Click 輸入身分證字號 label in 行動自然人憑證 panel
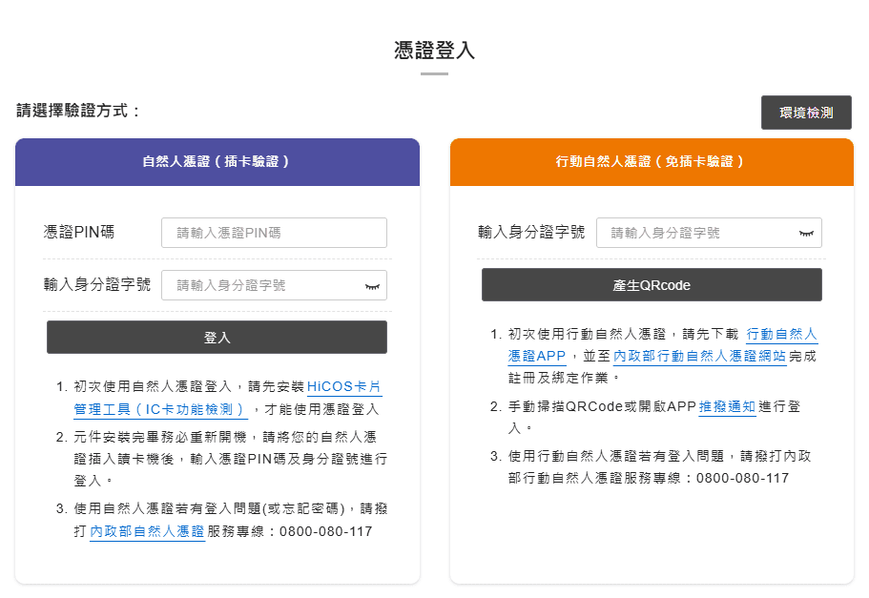Image resolution: width=869 pixels, height=598 pixels. (x=531, y=232)
